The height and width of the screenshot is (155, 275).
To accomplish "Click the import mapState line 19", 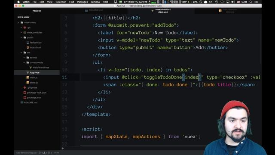I will [141, 136].
